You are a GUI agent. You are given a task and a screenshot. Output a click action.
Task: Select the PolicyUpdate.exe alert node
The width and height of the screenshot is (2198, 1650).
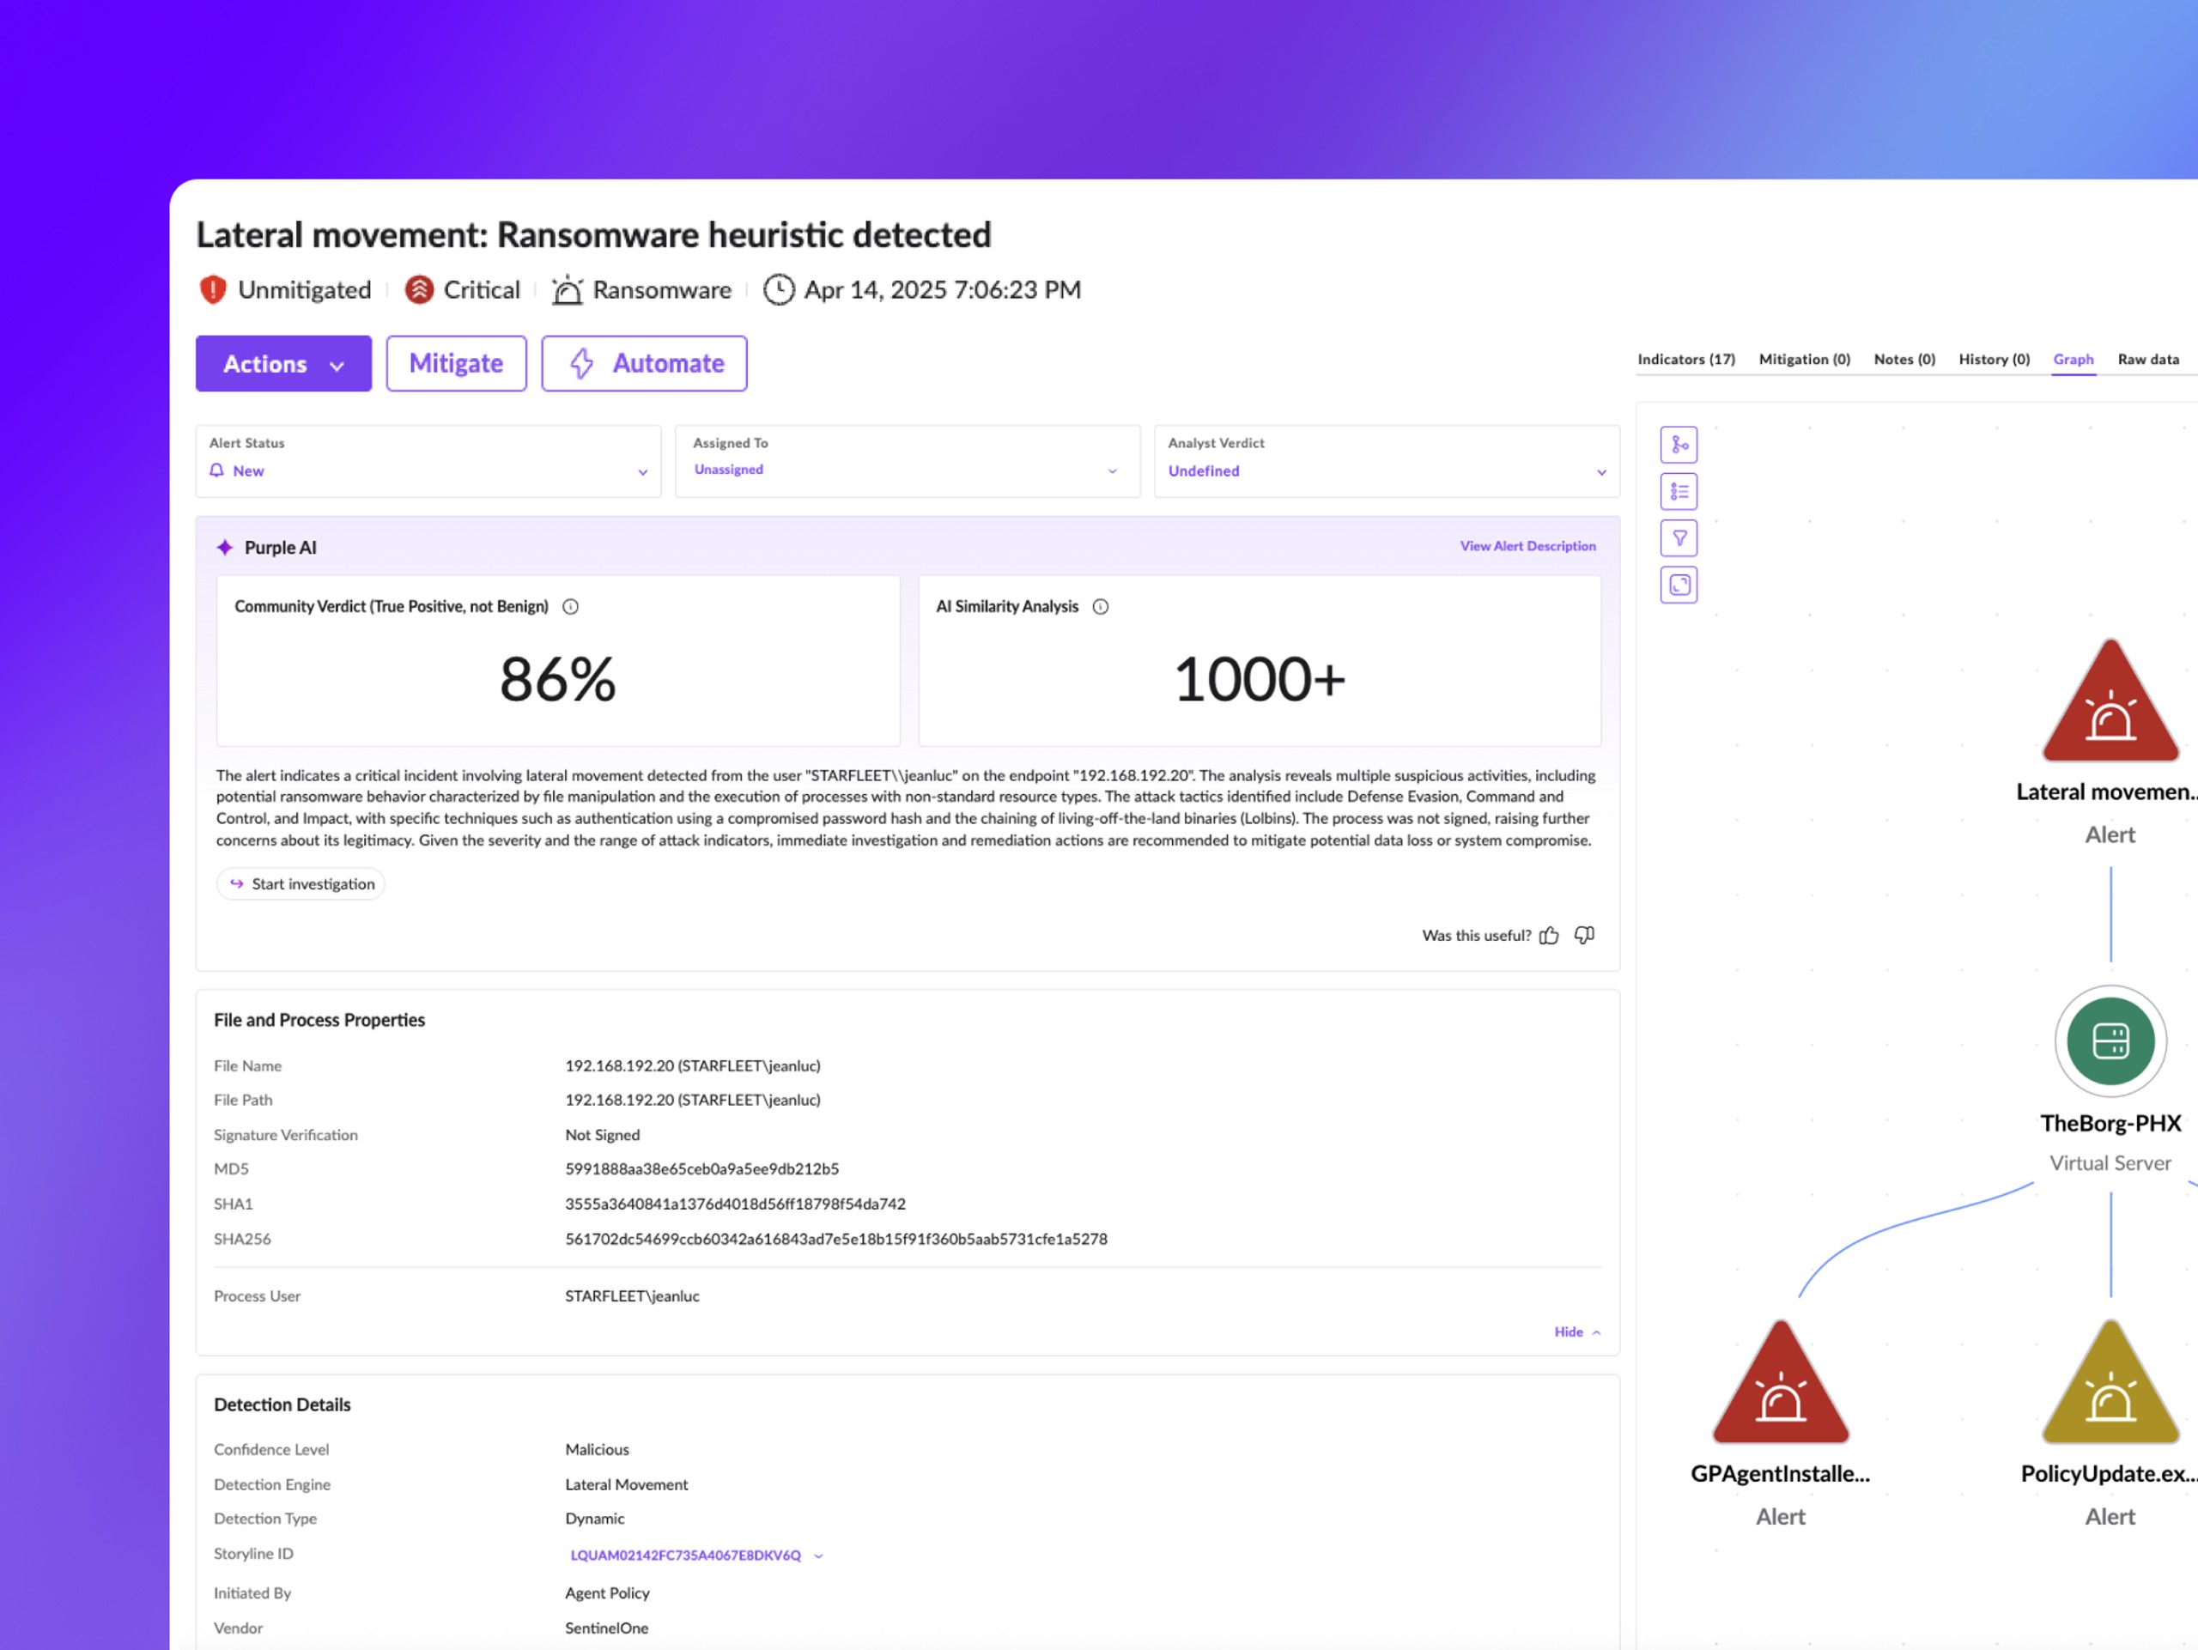[x=2110, y=1383]
